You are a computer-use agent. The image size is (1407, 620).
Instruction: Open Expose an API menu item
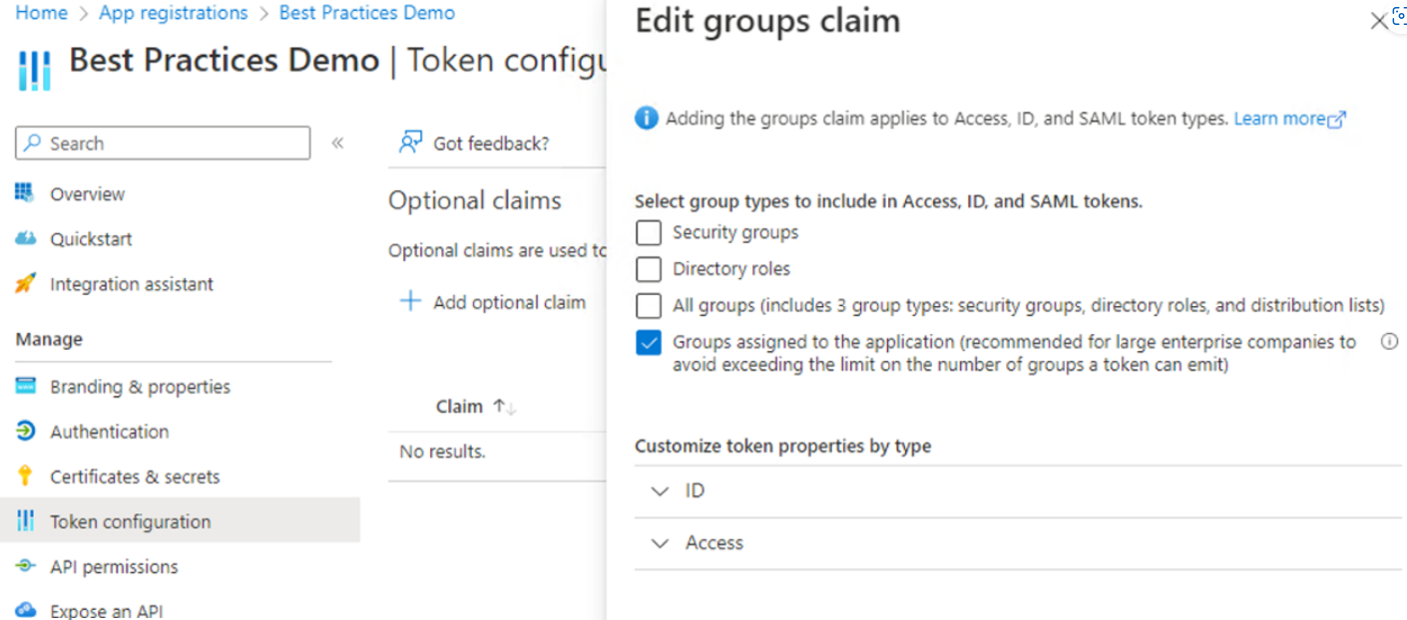pyautogui.click(x=106, y=610)
